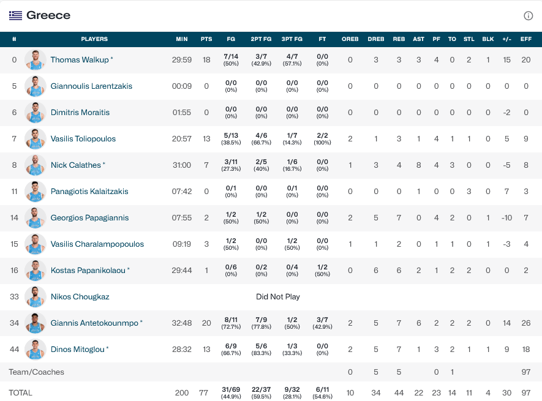This screenshot has height=401, width=542.
Task: Click Kostas Papanikolaou name link
Action: [x=88, y=271]
